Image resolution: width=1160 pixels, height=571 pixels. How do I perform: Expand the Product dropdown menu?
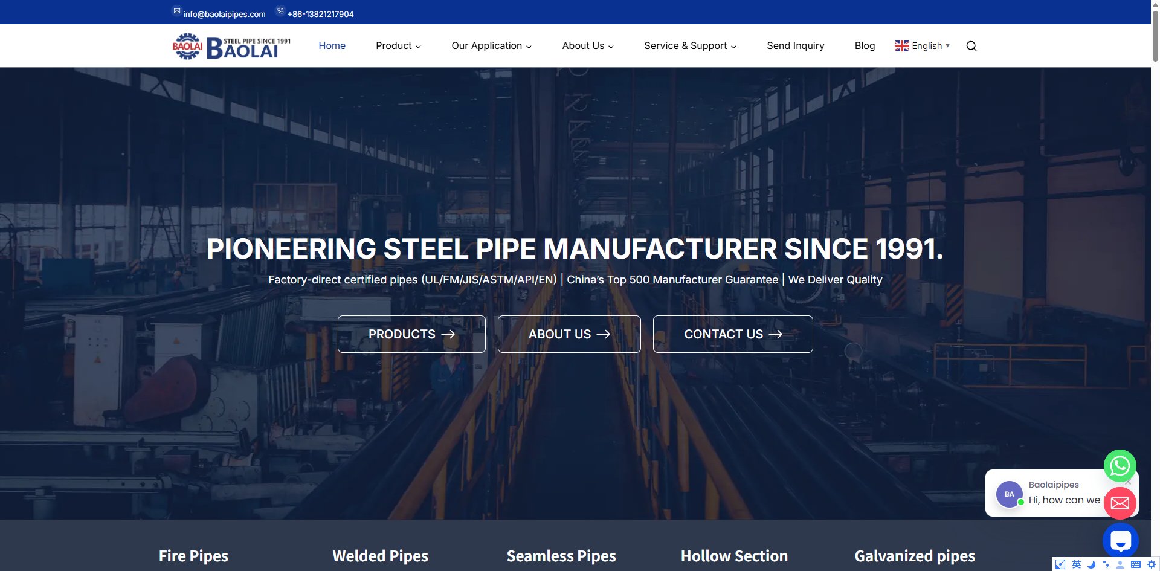pyautogui.click(x=398, y=46)
